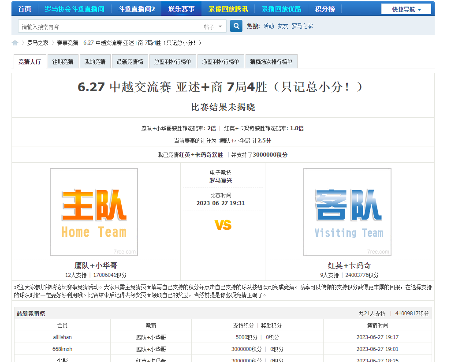The width and height of the screenshot is (451, 362).
Task: Open 积分榜 in the nav bar
Action: [x=325, y=9]
